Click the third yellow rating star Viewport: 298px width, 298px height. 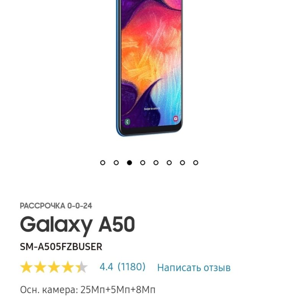54,267
